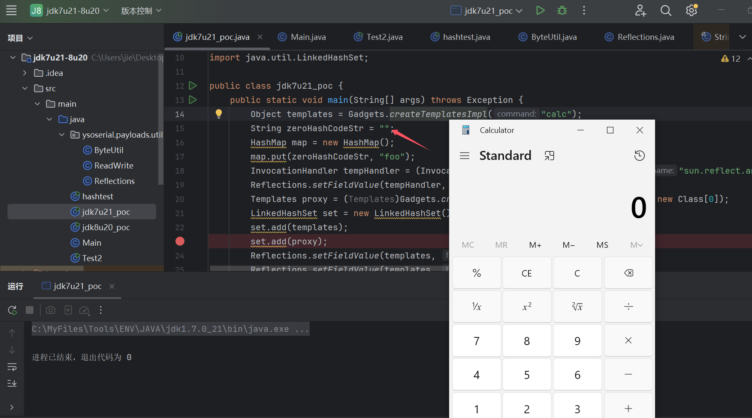Click the yellow light bulb intention icon
752x418 pixels.
219,114
